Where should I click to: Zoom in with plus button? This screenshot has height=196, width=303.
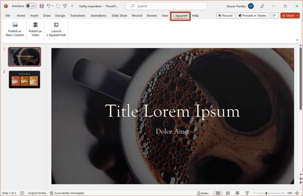283,193
